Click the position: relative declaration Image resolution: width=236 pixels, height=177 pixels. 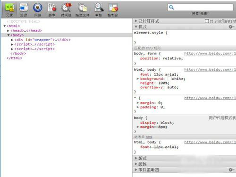[x=161, y=59]
